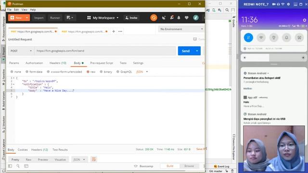Open the File menu
This screenshot has height=173, width=308.
click(x=9, y=10)
